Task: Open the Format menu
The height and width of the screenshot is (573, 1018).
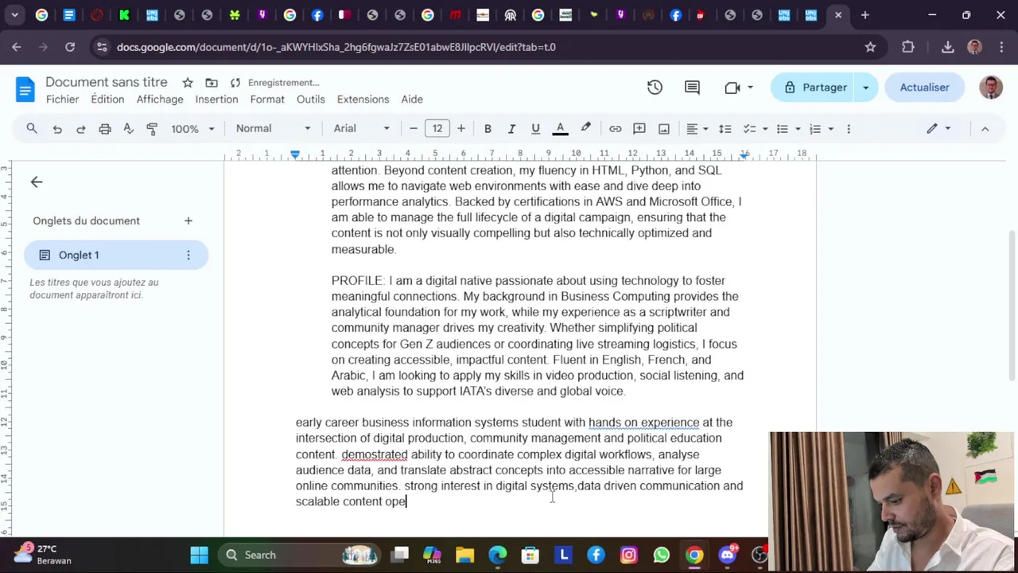Action: point(267,99)
